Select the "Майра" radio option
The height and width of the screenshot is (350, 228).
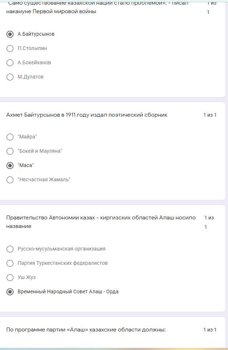pos(10,137)
